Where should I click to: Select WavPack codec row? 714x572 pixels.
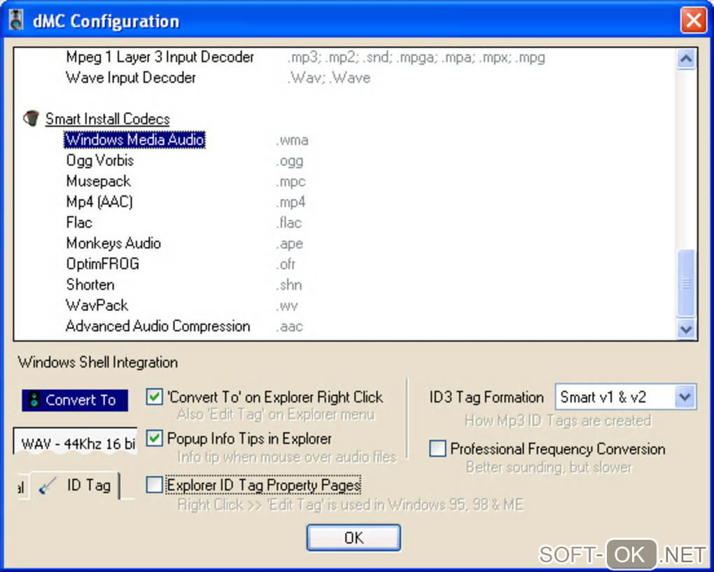pyautogui.click(x=97, y=305)
